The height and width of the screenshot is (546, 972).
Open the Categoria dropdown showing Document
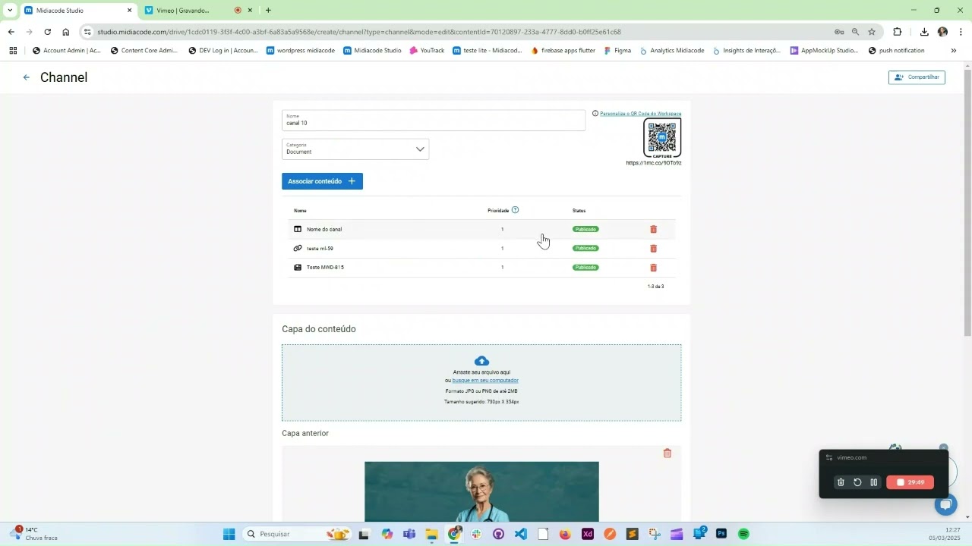pos(355,149)
